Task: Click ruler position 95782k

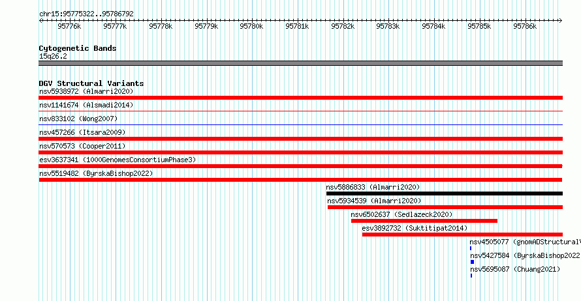Action: point(343,26)
